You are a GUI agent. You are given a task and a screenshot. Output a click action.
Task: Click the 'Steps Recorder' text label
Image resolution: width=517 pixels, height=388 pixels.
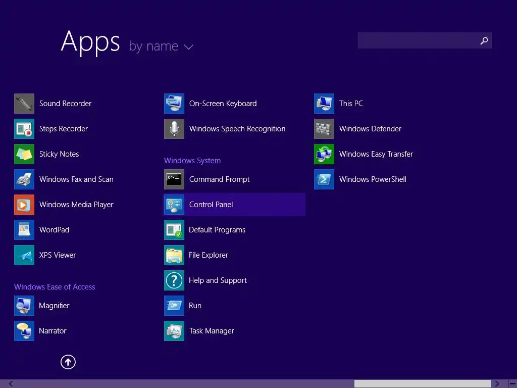pyautogui.click(x=63, y=129)
